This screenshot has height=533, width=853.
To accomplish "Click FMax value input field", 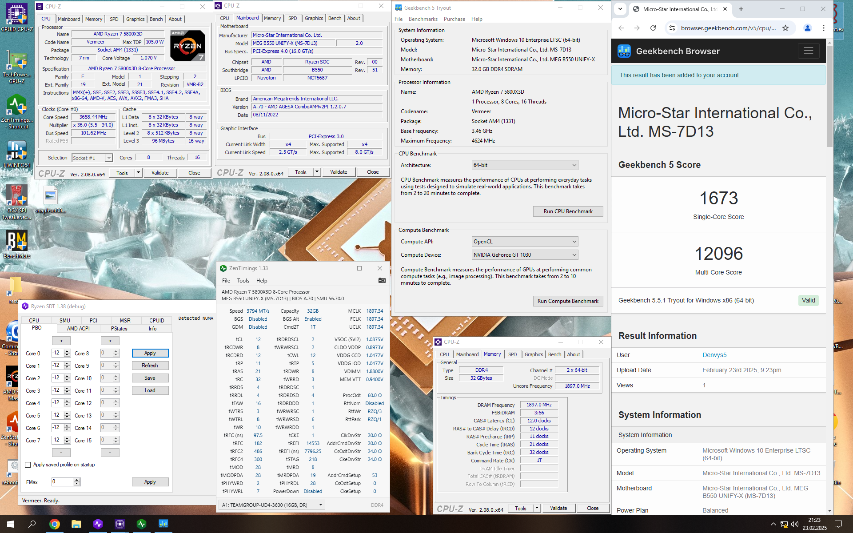I will [x=62, y=482].
